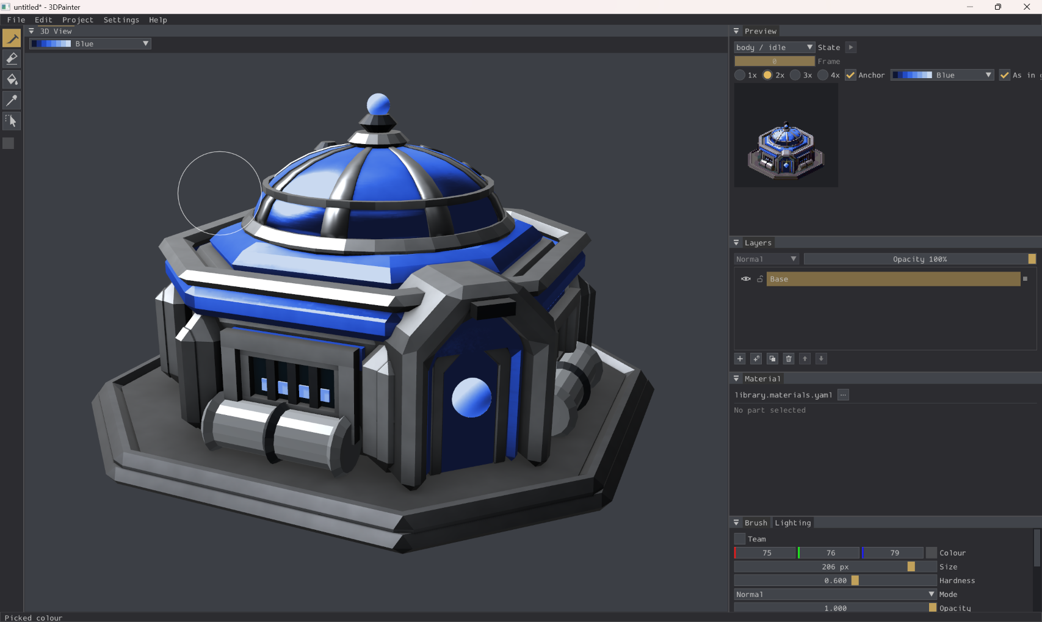Toggle the Anchor checkbox

click(x=850, y=75)
